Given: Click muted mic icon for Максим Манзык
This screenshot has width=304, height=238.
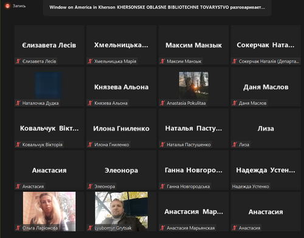Looking at the screenshot, I should (x=162, y=61).
